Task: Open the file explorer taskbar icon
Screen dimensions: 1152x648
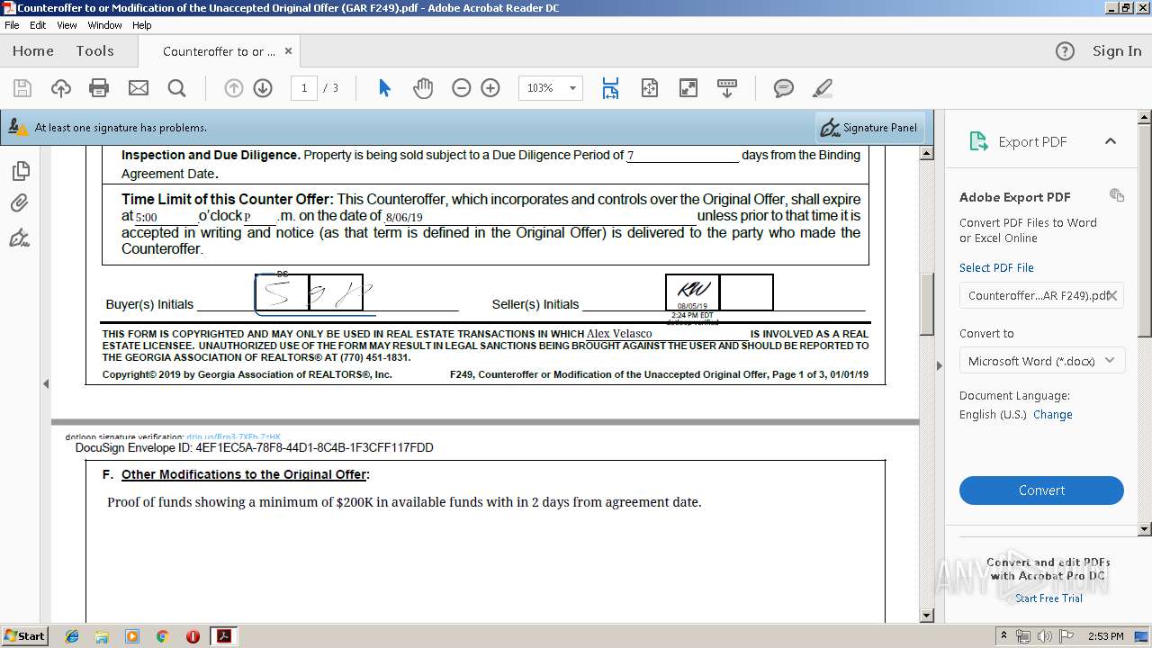Action: [102, 636]
